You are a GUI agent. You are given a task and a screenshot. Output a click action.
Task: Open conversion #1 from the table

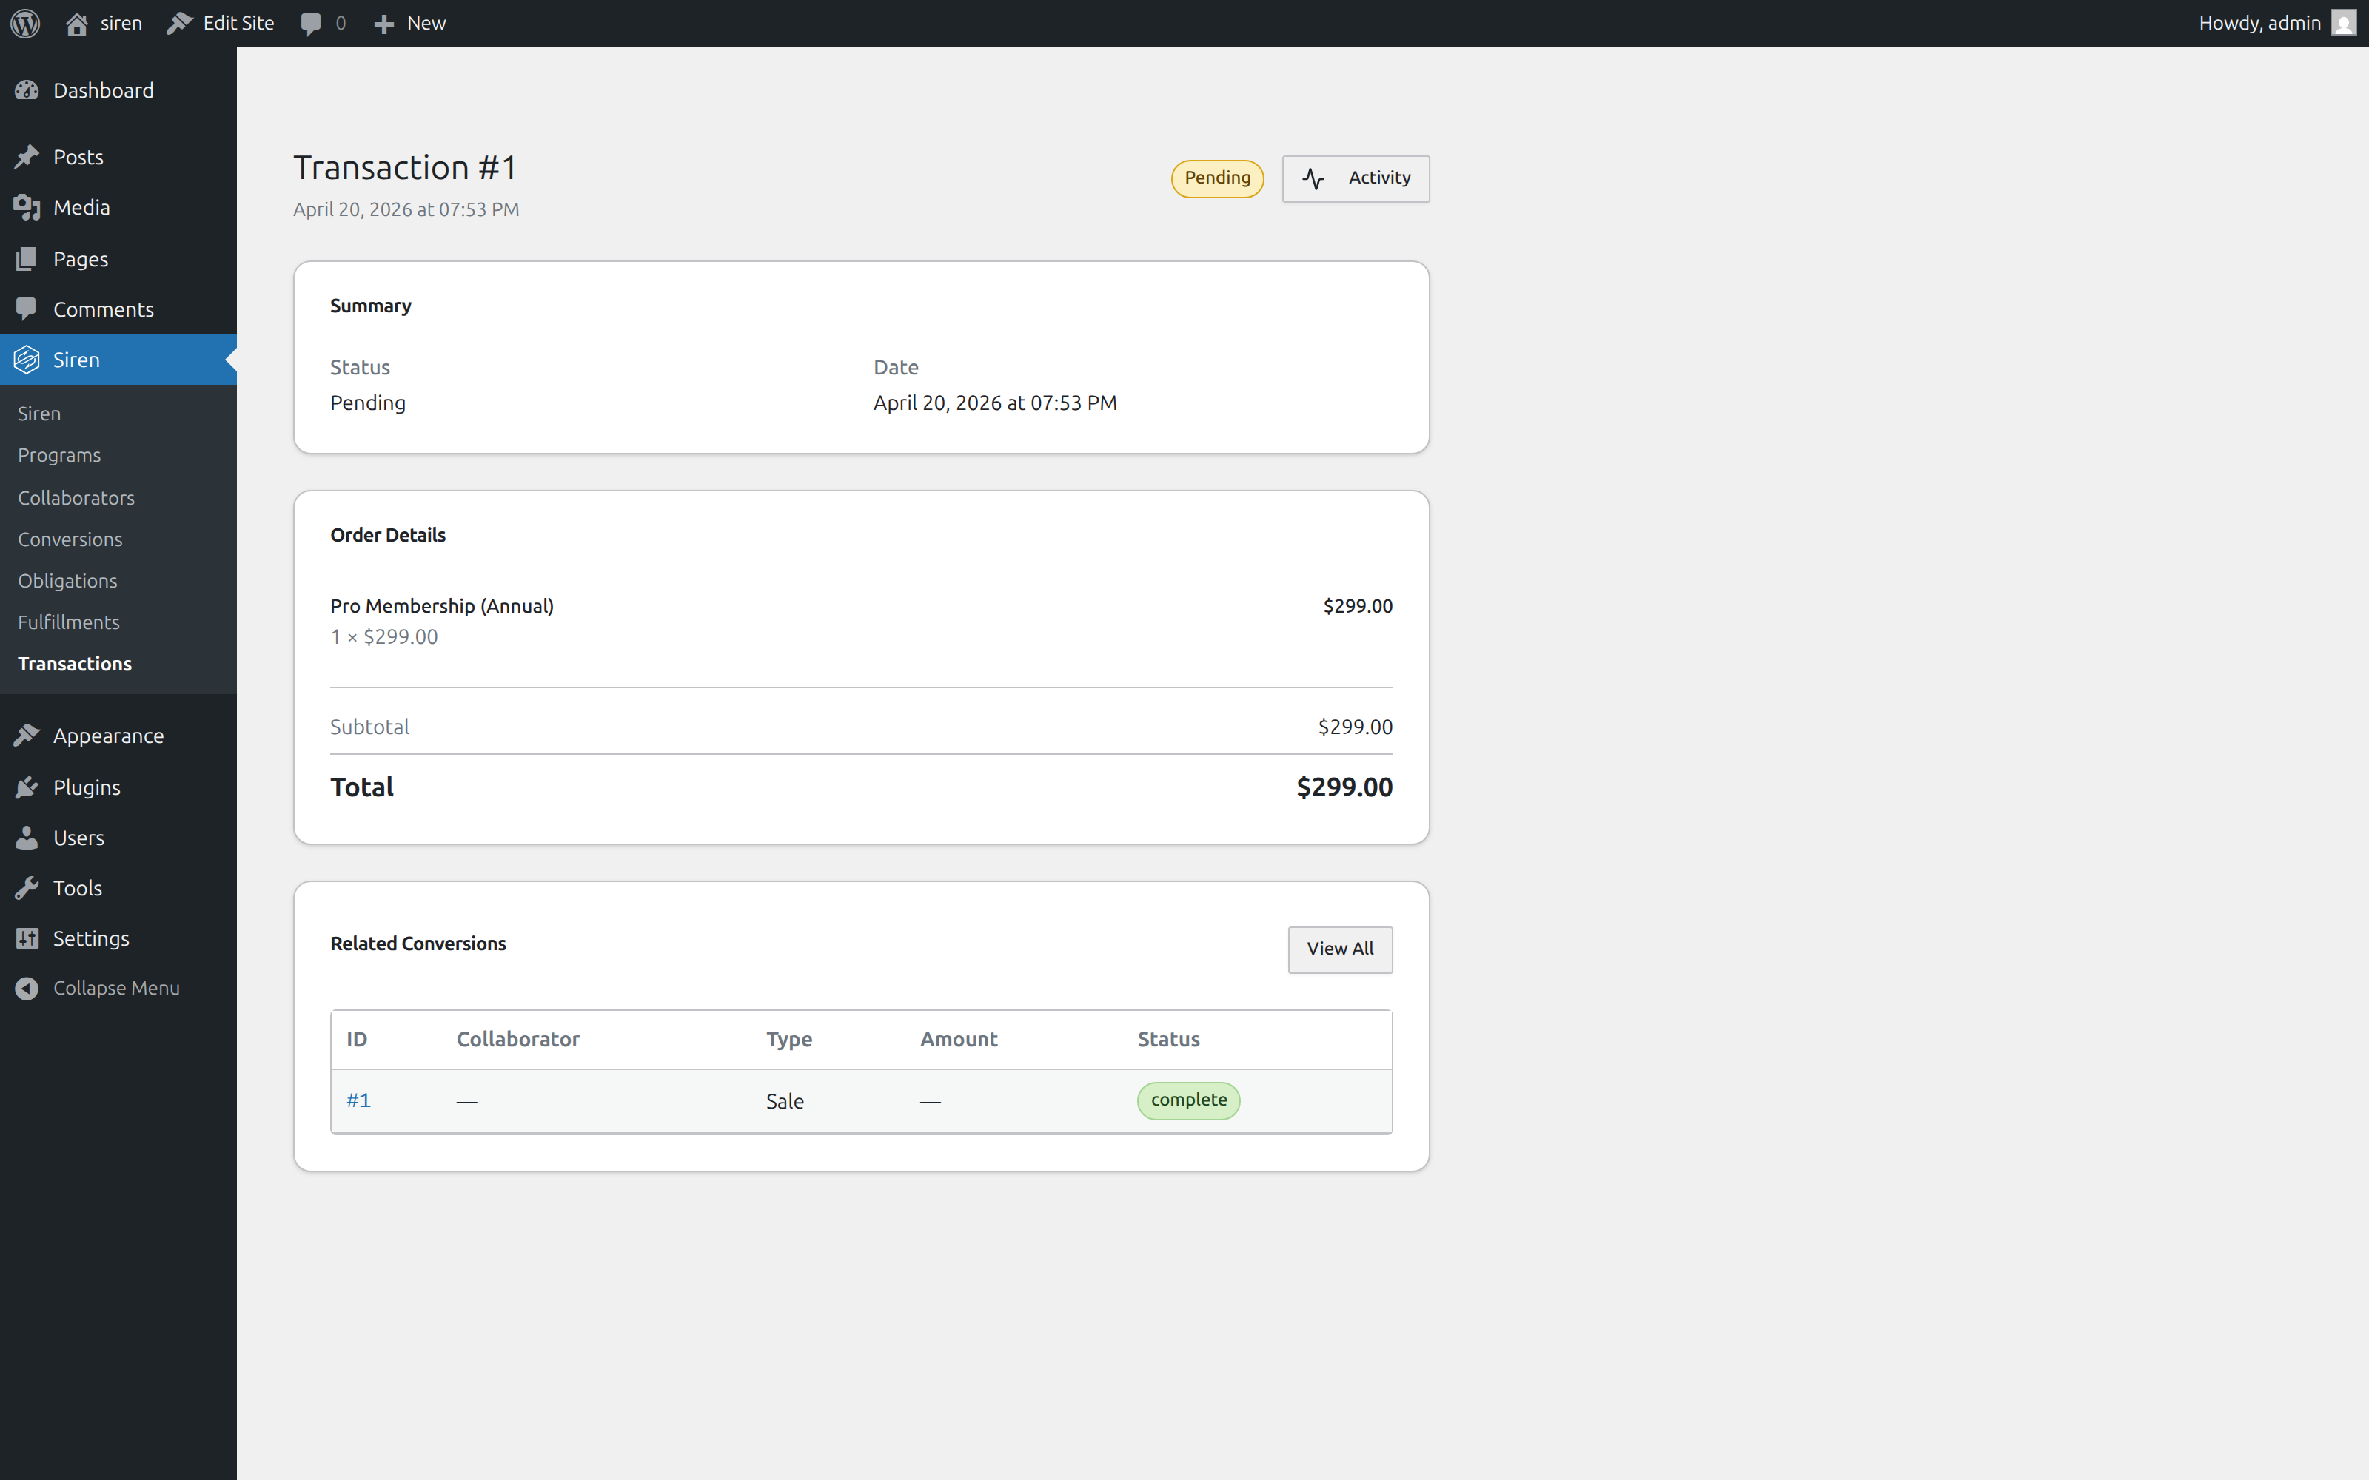pos(358,1099)
